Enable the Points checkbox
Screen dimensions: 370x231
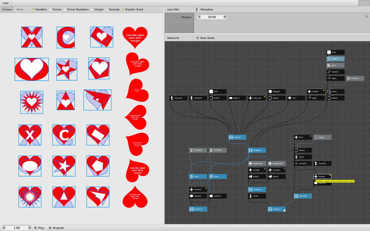point(50,10)
